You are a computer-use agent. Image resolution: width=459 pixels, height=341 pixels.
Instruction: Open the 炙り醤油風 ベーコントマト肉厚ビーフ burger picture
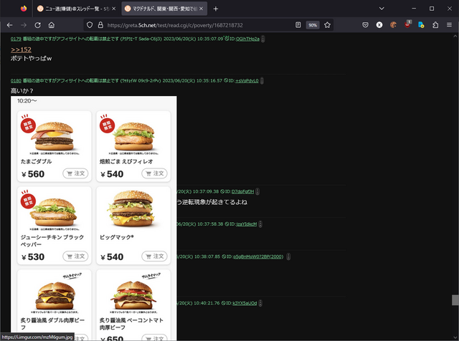pyautogui.click(x=133, y=295)
